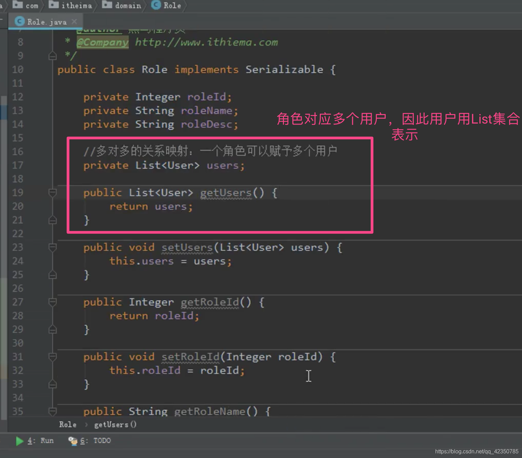Viewport: 522px width, 458px height.
Task: Fold the setRoleId method at line 31
Action: tap(53, 357)
